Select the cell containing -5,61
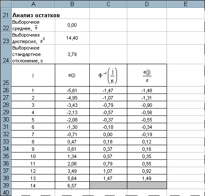The height and width of the screenshot is (196, 205). pos(72,90)
